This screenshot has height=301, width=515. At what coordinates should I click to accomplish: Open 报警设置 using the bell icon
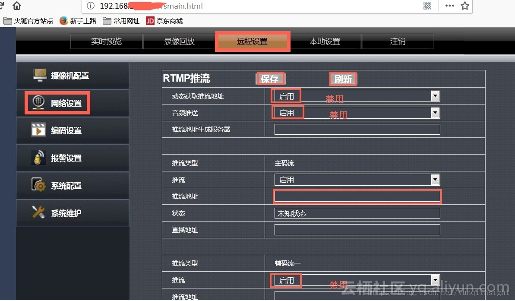point(39,158)
